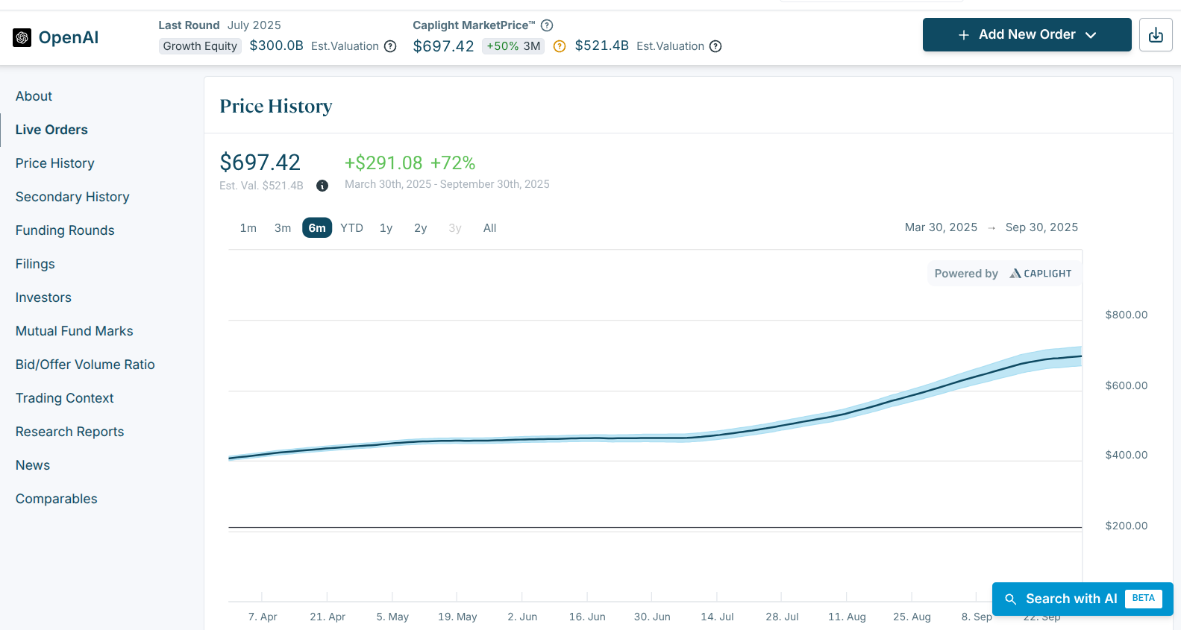The width and height of the screenshot is (1181, 630).
Task: Click the $300.0B last round valuation
Action: point(276,46)
